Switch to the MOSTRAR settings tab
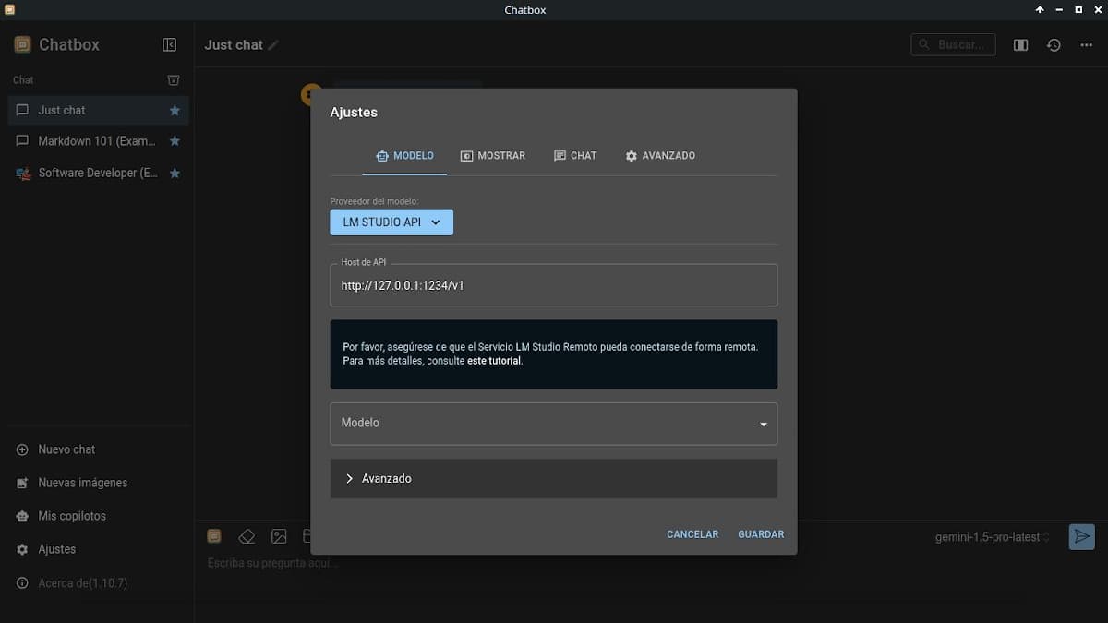Screen dimensions: 1108x623 click(493, 156)
